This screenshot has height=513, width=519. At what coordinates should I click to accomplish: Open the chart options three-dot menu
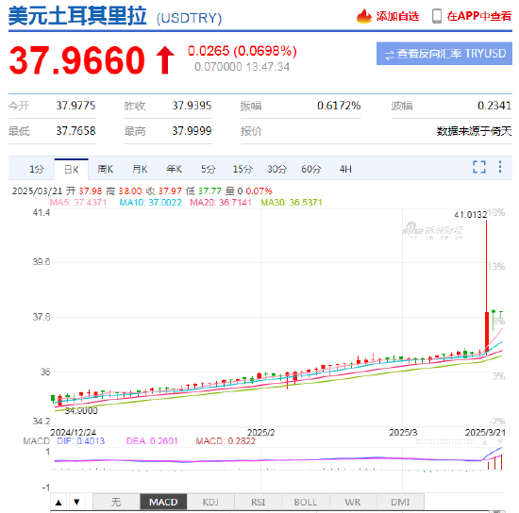[x=500, y=167]
